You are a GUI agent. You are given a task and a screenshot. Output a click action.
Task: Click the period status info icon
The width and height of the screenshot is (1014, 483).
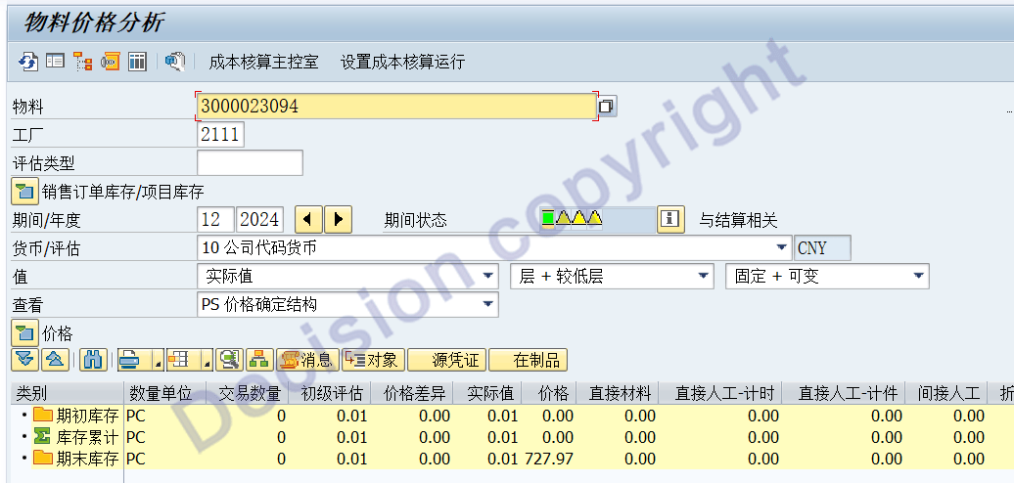pos(669,220)
